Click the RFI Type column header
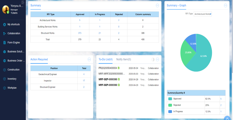This screenshot has width=233, height=120. tap(50, 14)
